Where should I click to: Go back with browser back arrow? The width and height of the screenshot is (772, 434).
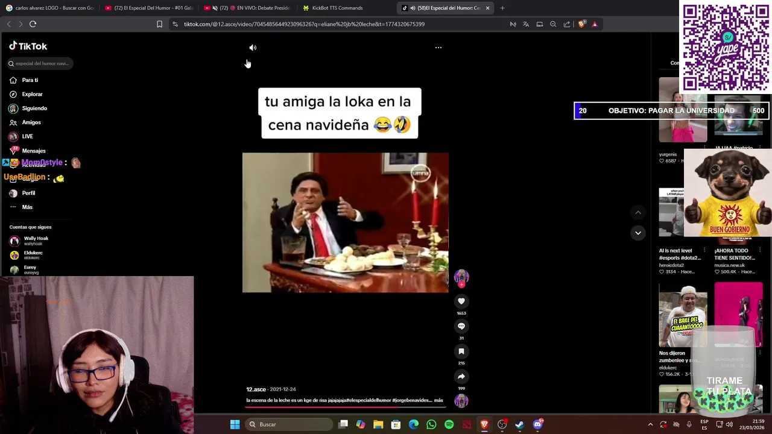point(8,24)
